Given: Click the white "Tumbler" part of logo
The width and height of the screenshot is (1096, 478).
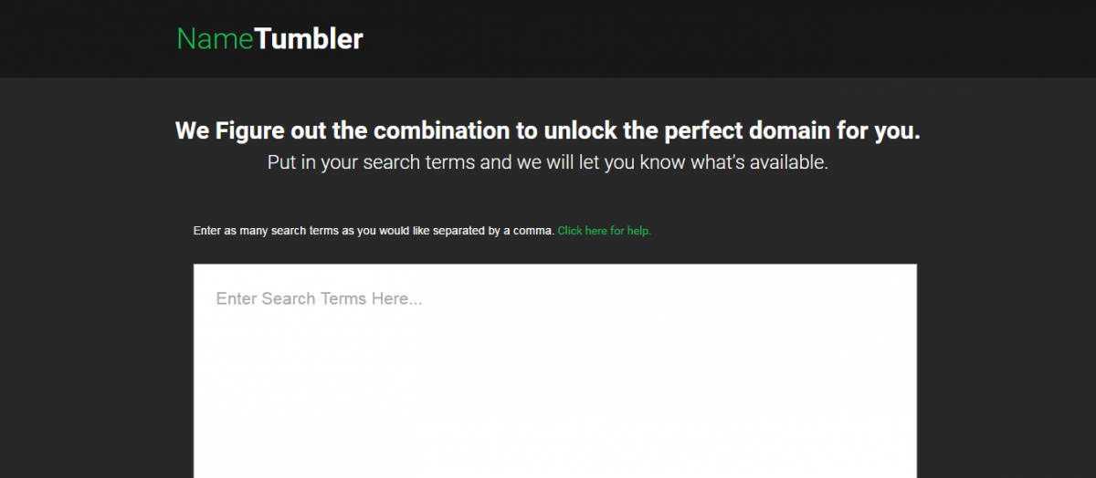Looking at the screenshot, I should (x=309, y=38).
